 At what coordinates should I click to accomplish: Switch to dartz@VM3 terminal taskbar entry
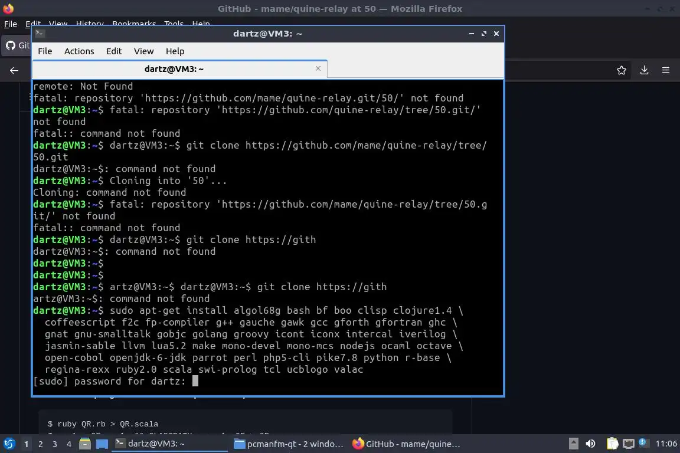click(169, 444)
